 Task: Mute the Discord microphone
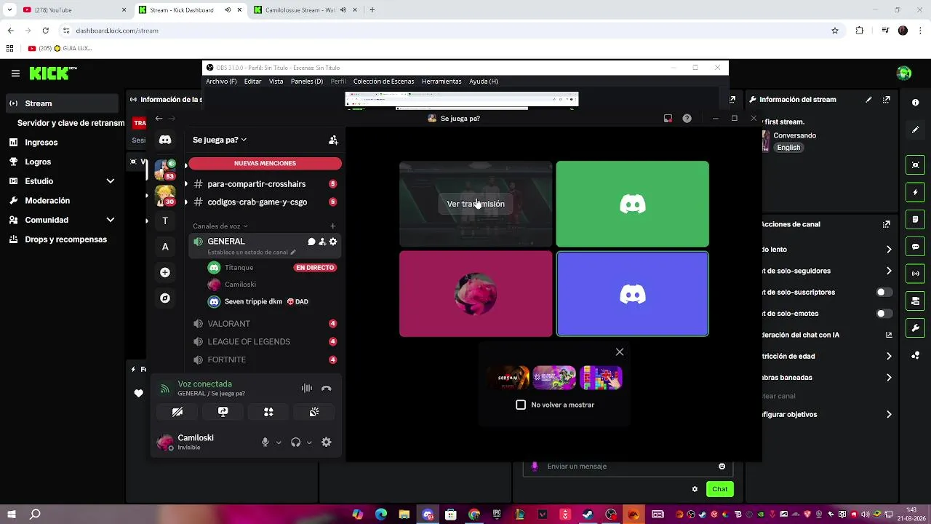265,442
